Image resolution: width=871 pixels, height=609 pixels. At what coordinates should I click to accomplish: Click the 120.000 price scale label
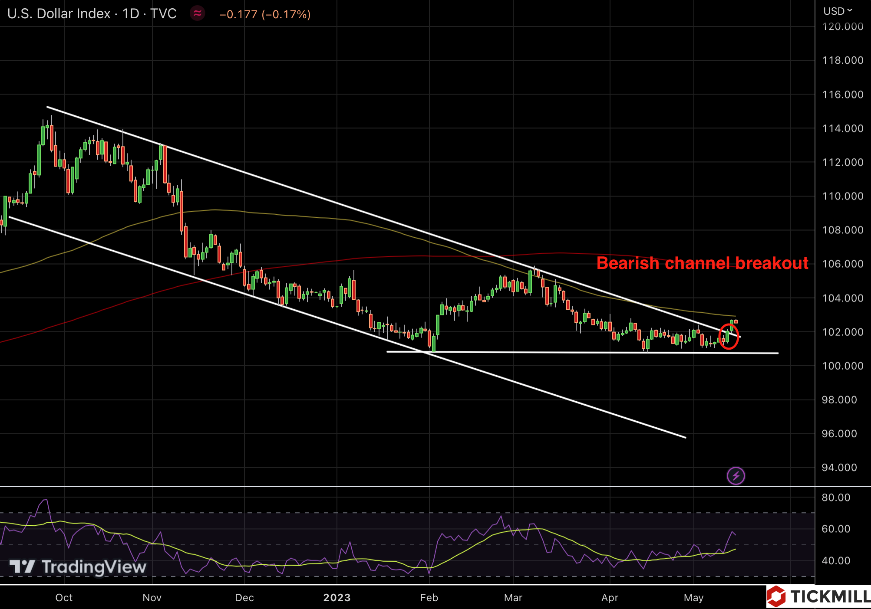coord(842,27)
